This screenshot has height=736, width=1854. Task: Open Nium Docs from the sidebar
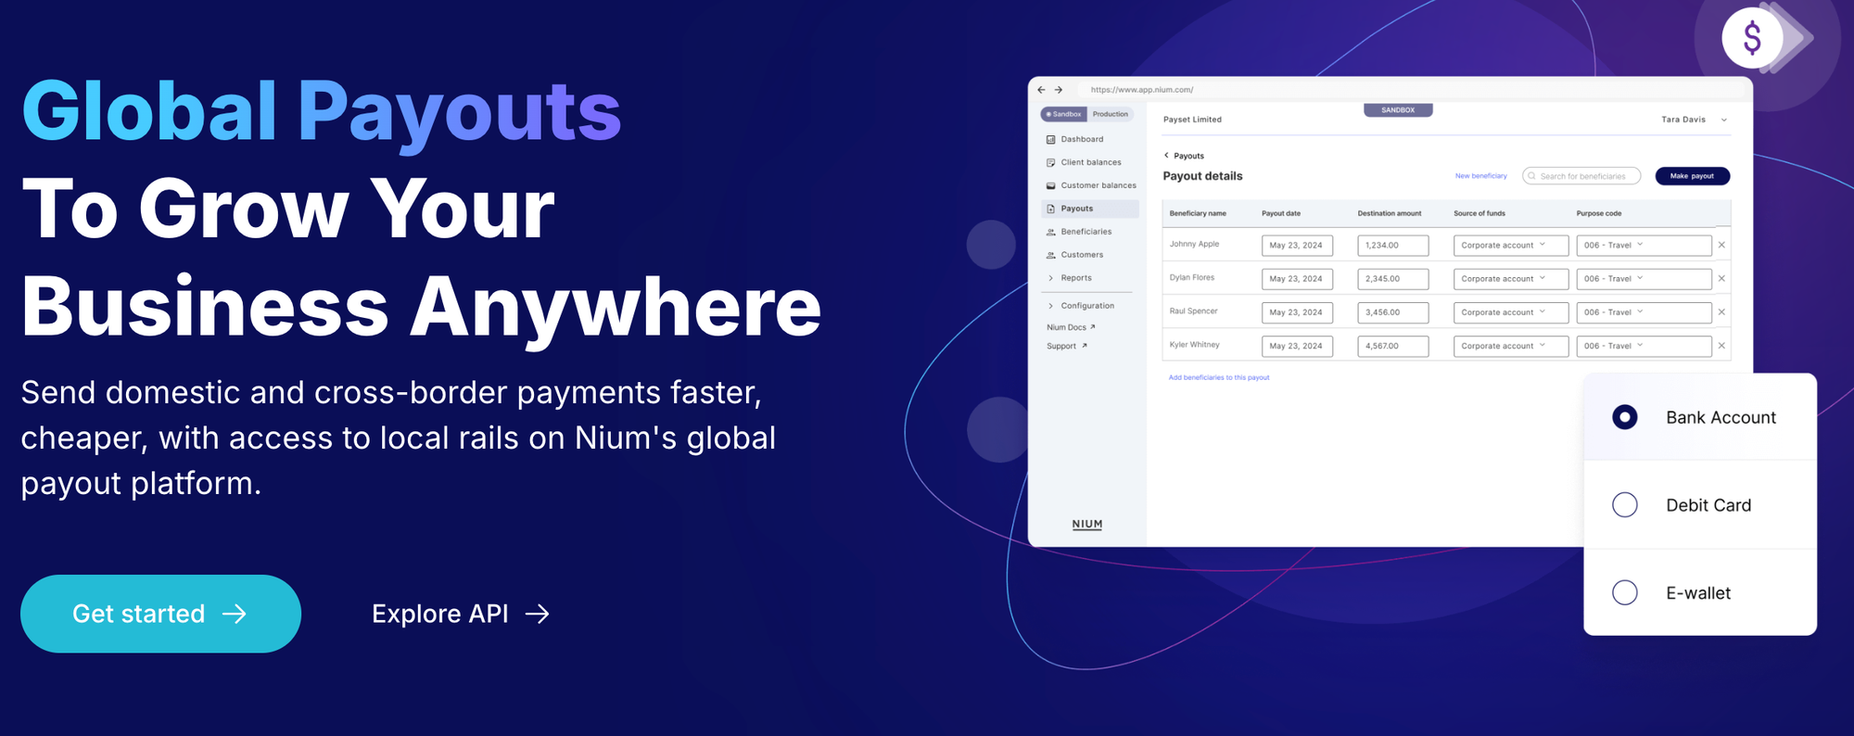point(1071,327)
